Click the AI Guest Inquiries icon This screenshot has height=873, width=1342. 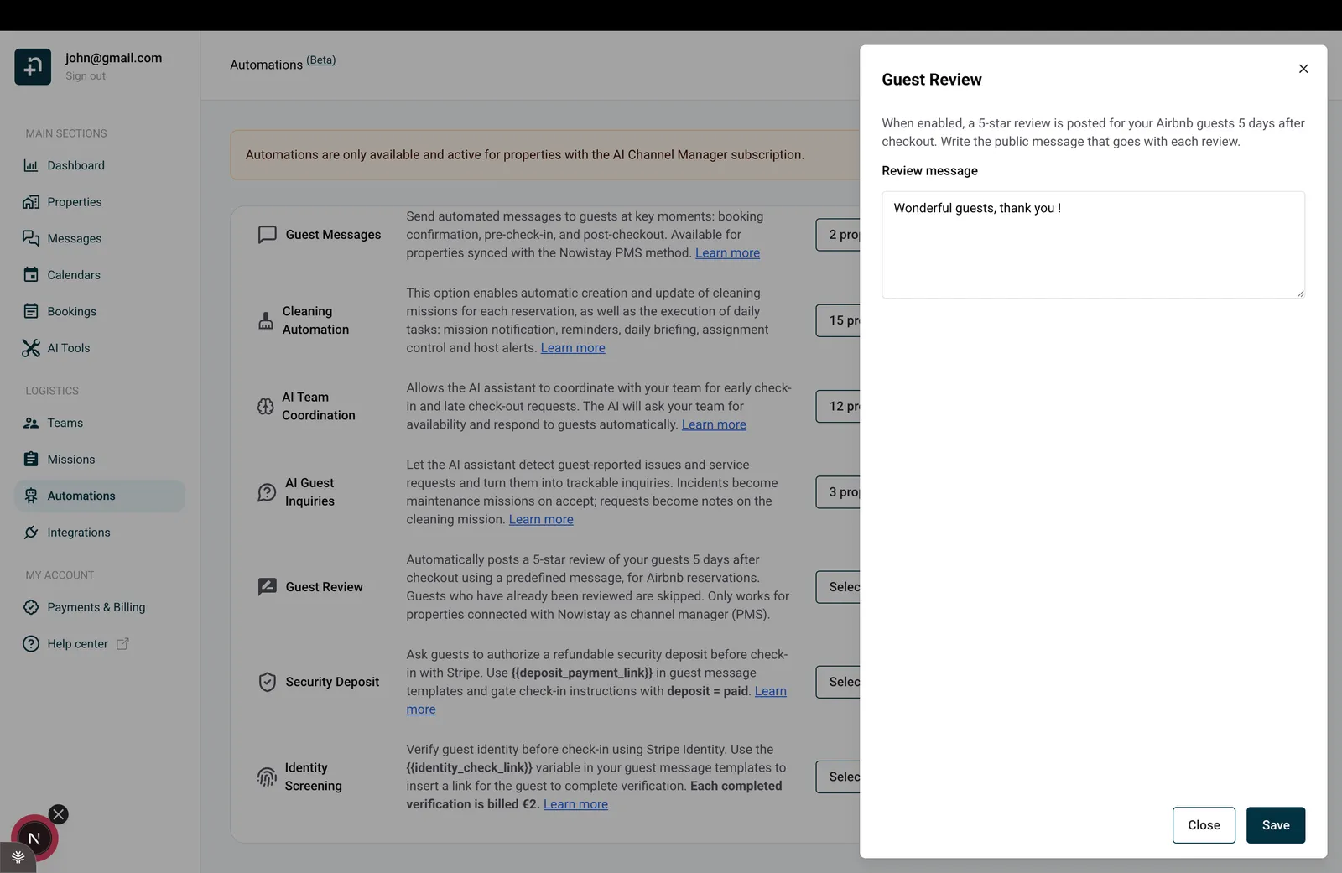tap(267, 492)
